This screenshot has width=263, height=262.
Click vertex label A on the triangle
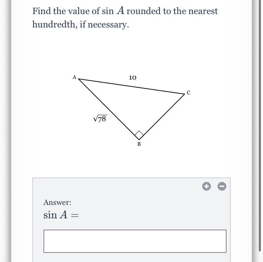(74, 77)
